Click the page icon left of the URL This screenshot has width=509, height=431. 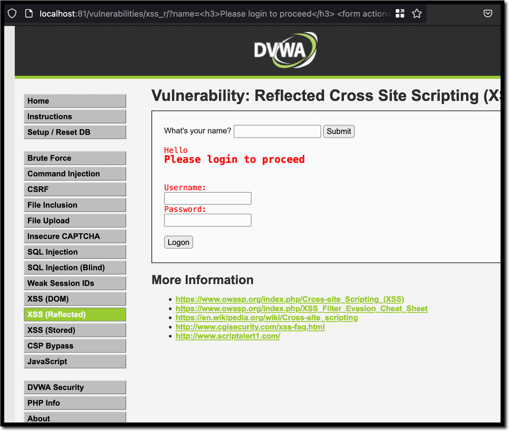29,13
